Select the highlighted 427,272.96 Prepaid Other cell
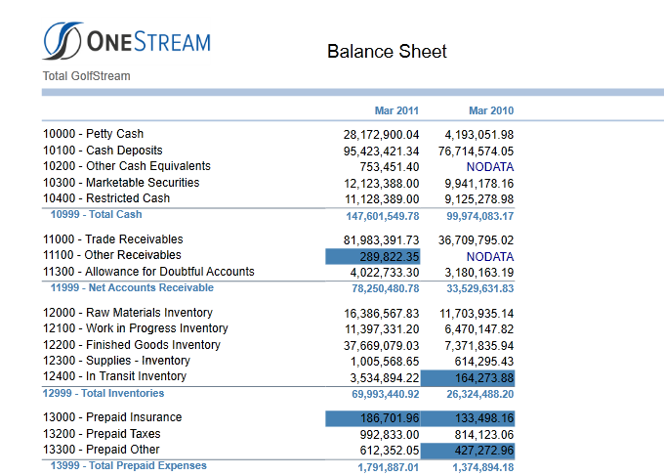The image size is (664, 476). click(468, 451)
